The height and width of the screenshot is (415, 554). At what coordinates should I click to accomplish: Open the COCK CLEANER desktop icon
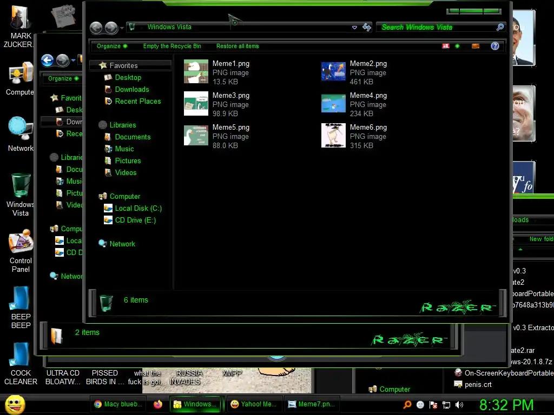click(x=21, y=364)
